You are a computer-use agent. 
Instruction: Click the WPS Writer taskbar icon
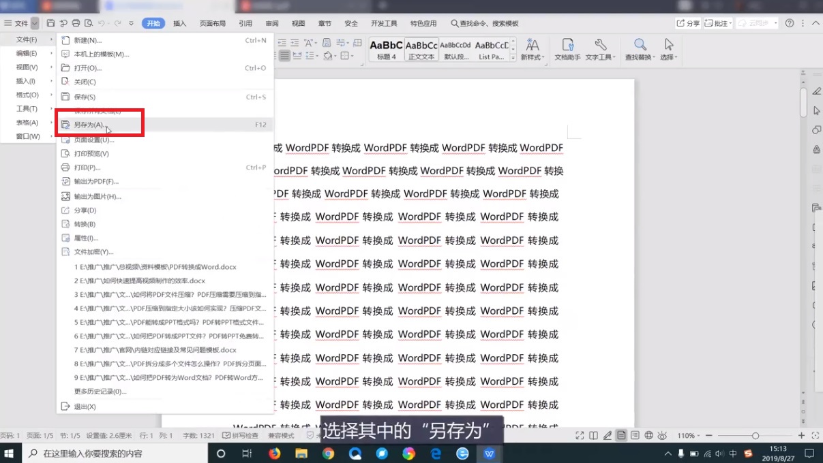tap(490, 453)
